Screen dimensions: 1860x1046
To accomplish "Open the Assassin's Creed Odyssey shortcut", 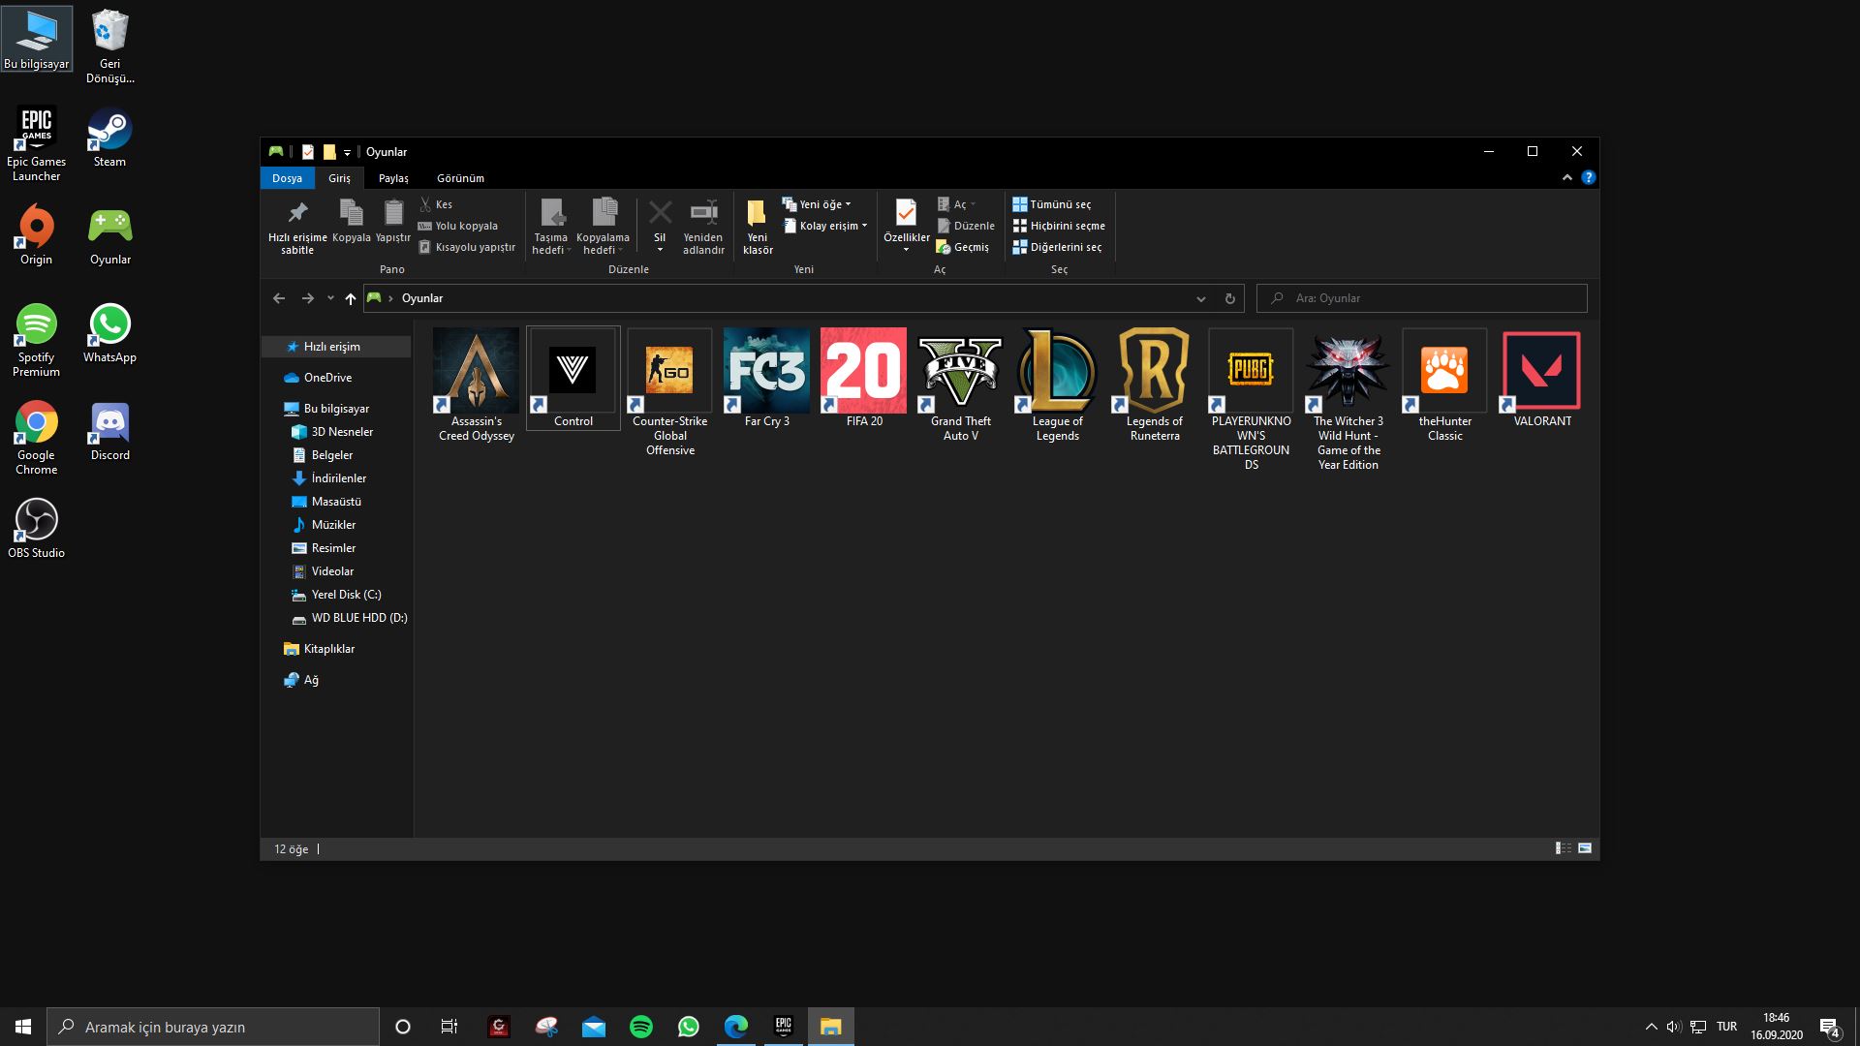I will [x=476, y=385].
